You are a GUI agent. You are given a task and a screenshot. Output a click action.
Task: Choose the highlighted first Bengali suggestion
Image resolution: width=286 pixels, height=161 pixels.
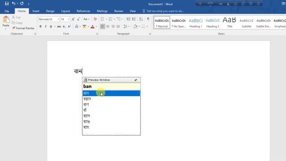[111, 93]
